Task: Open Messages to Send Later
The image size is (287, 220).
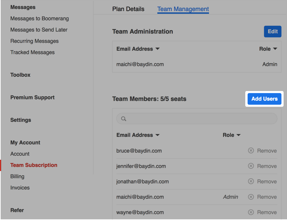Action: (x=39, y=30)
